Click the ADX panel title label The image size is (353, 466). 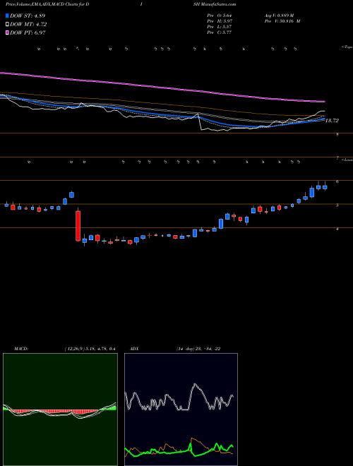135,349
